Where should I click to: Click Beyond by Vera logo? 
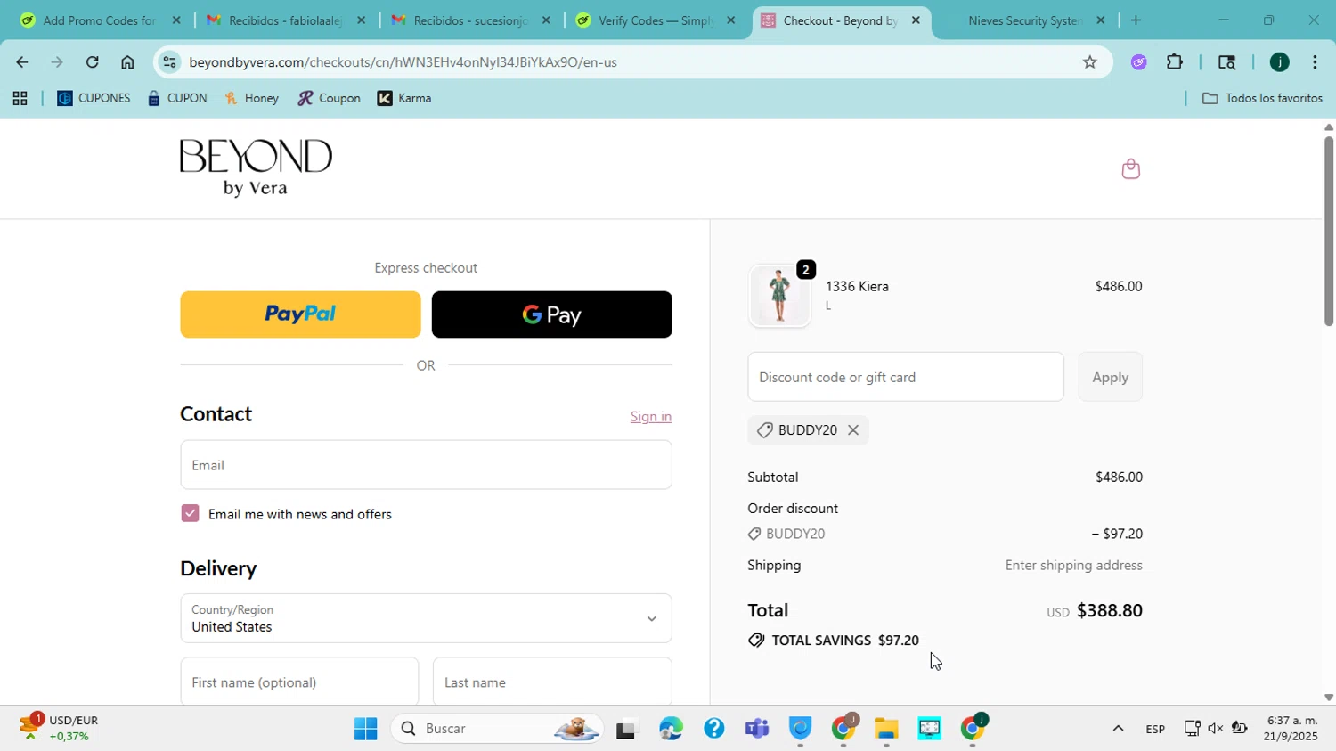click(x=256, y=167)
